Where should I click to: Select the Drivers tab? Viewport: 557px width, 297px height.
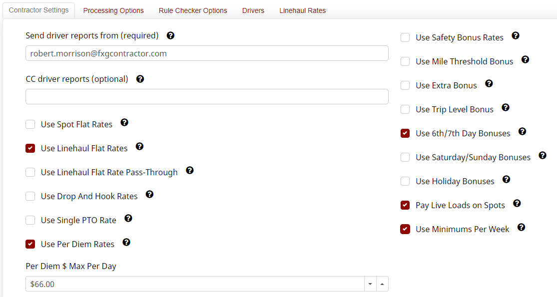(x=253, y=10)
